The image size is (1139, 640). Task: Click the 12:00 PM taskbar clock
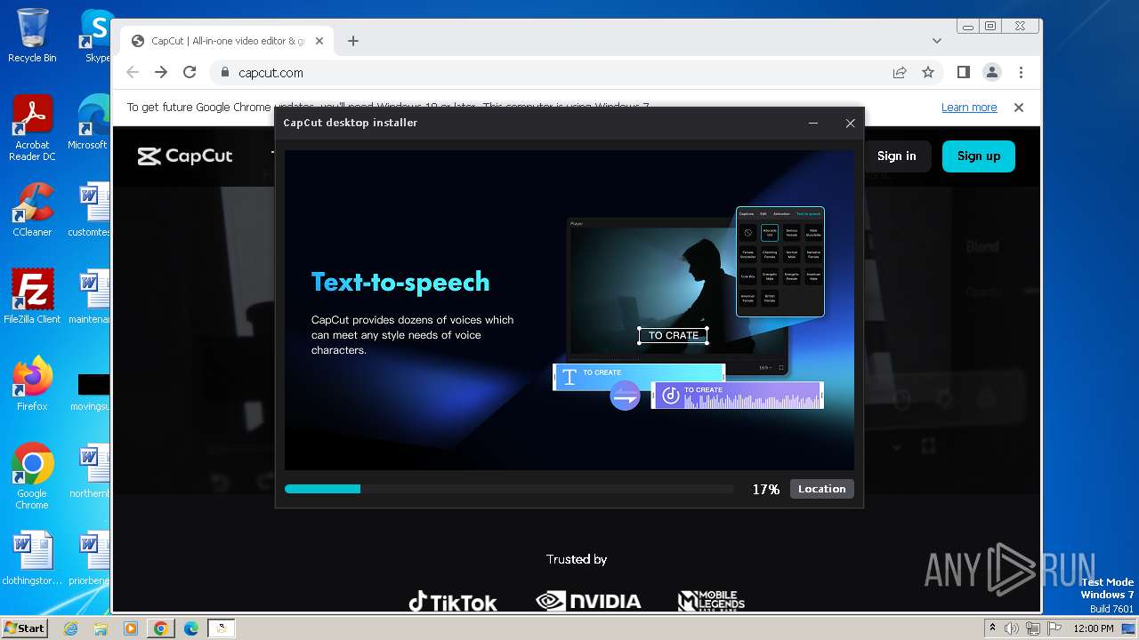click(x=1094, y=628)
